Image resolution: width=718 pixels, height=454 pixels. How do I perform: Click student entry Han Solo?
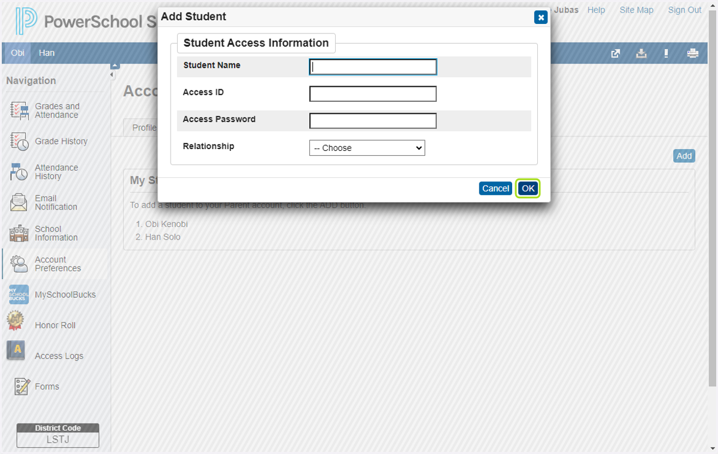tap(163, 237)
